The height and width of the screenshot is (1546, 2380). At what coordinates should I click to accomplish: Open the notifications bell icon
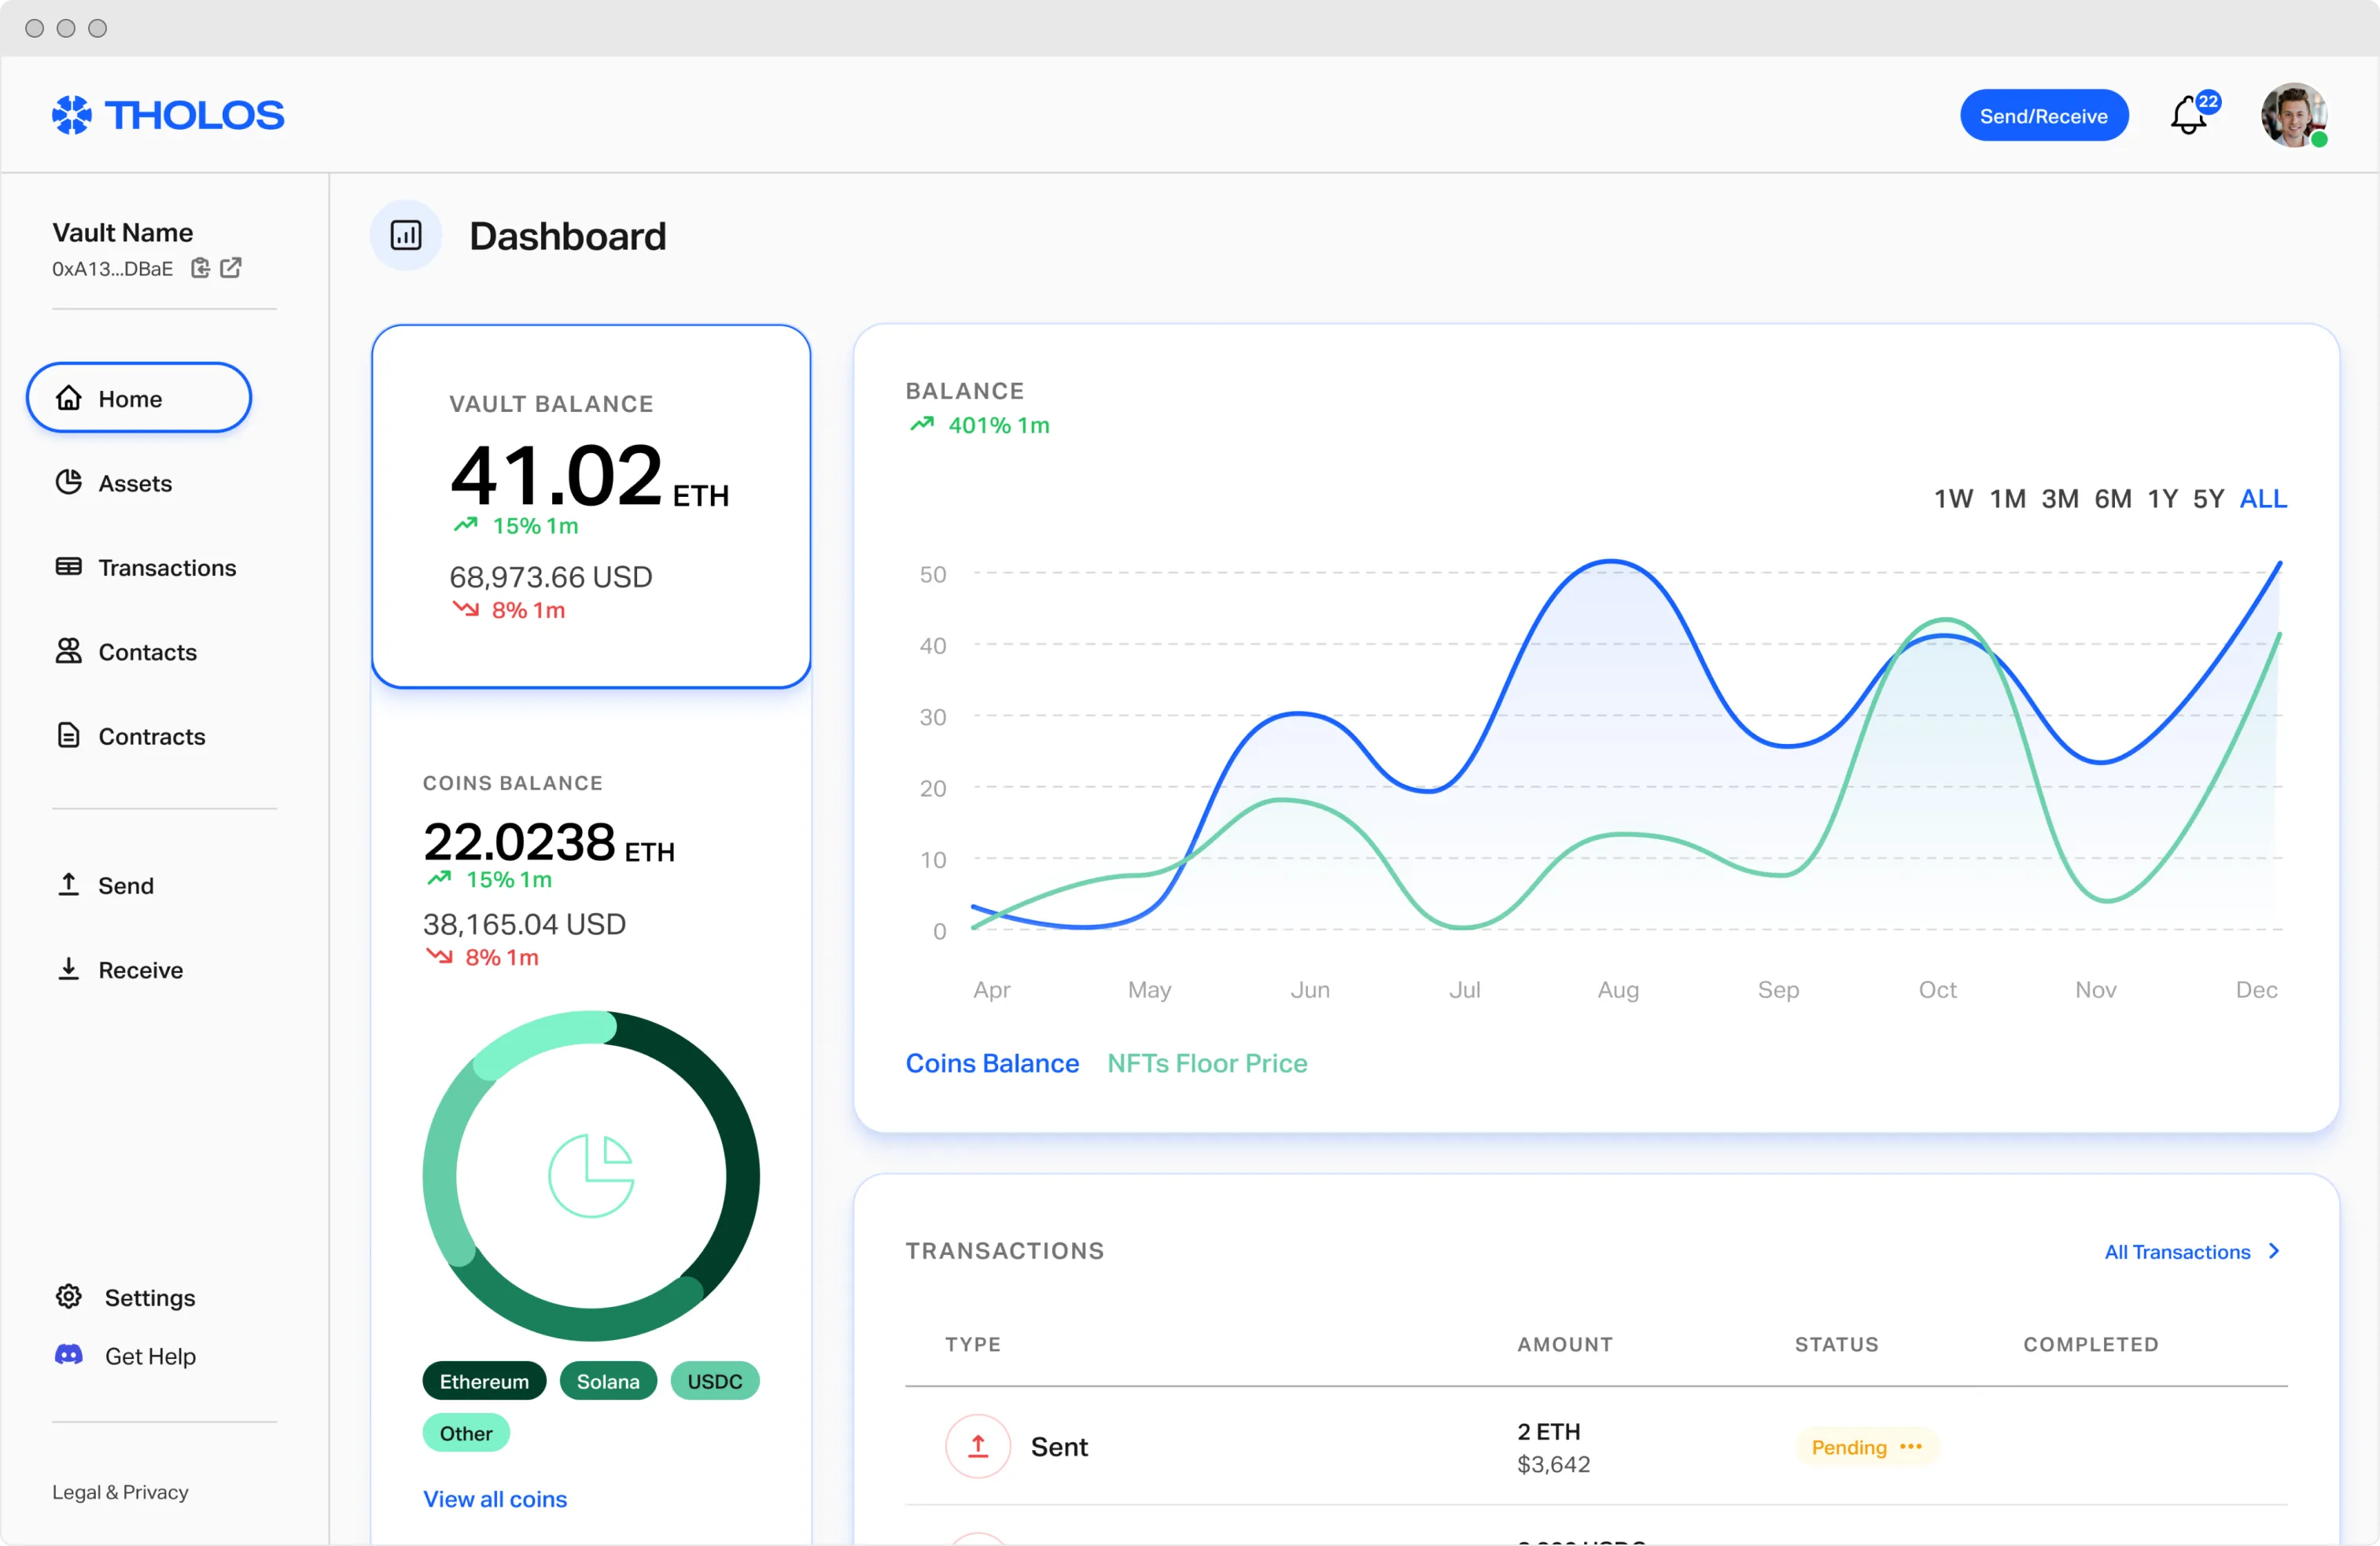2189,115
